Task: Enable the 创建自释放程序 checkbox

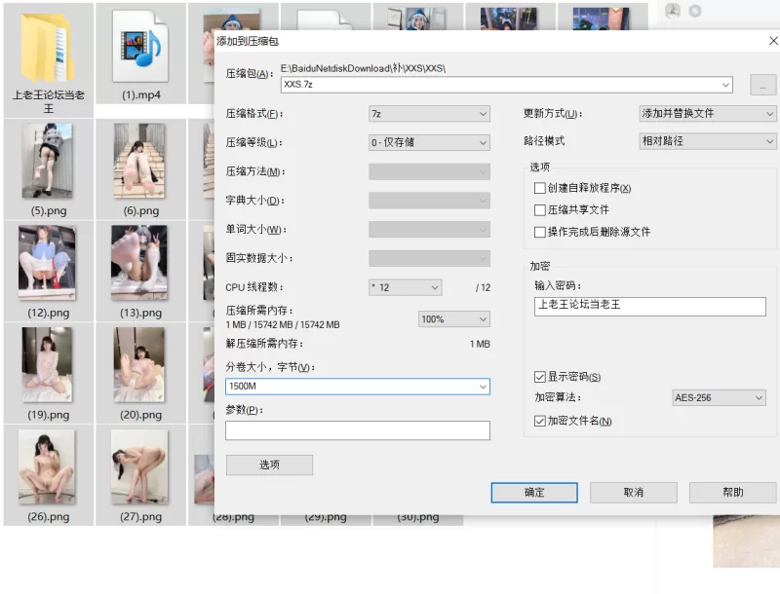Action: click(x=540, y=188)
